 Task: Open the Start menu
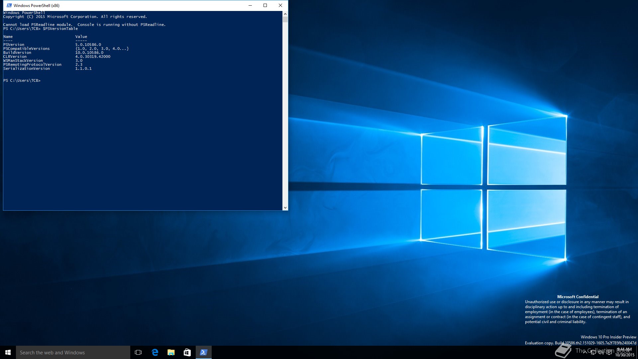pos(8,352)
